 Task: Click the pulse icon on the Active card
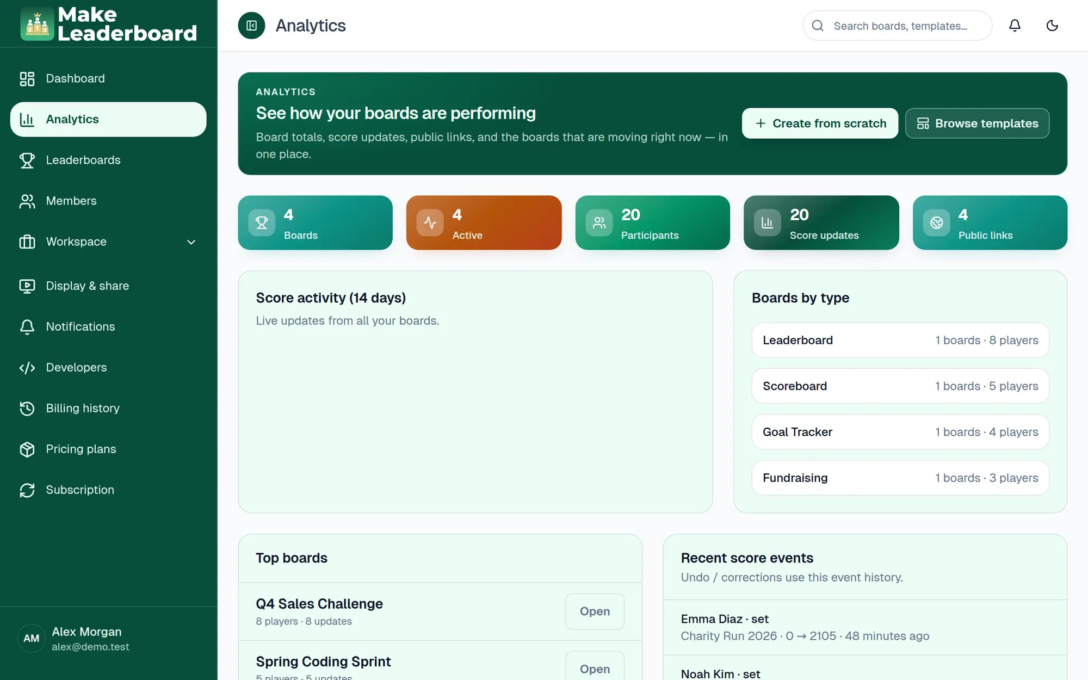(x=430, y=223)
